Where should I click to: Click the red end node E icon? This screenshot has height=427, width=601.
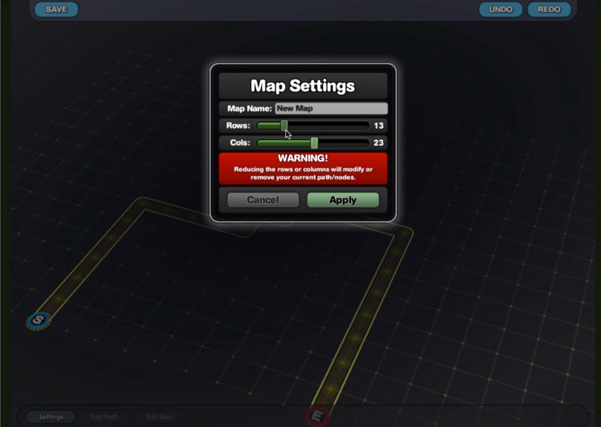[x=317, y=415]
